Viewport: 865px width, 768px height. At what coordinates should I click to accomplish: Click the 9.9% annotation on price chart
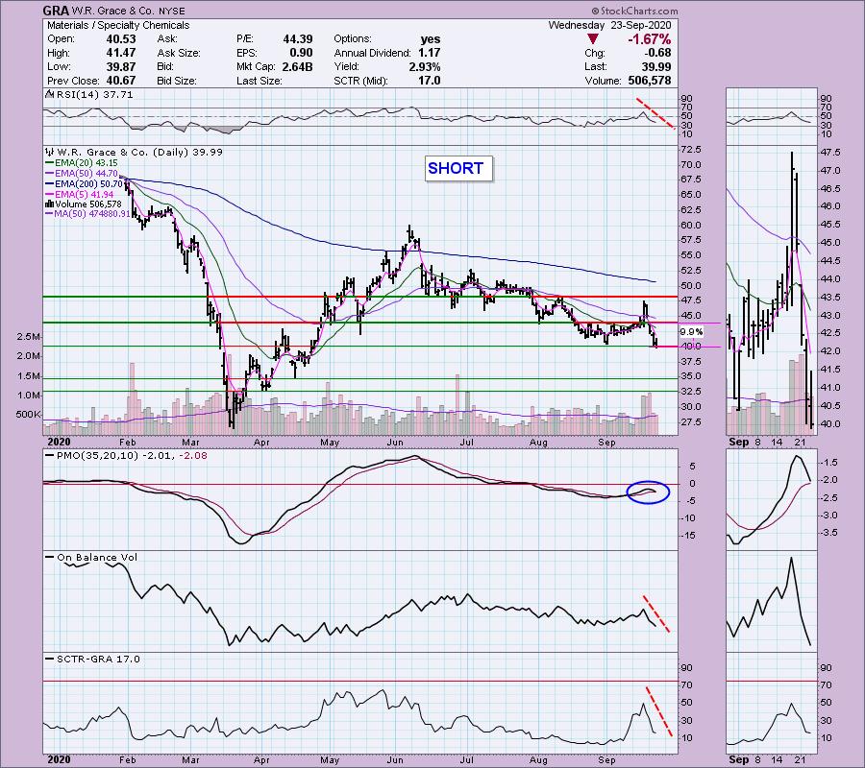click(x=691, y=331)
